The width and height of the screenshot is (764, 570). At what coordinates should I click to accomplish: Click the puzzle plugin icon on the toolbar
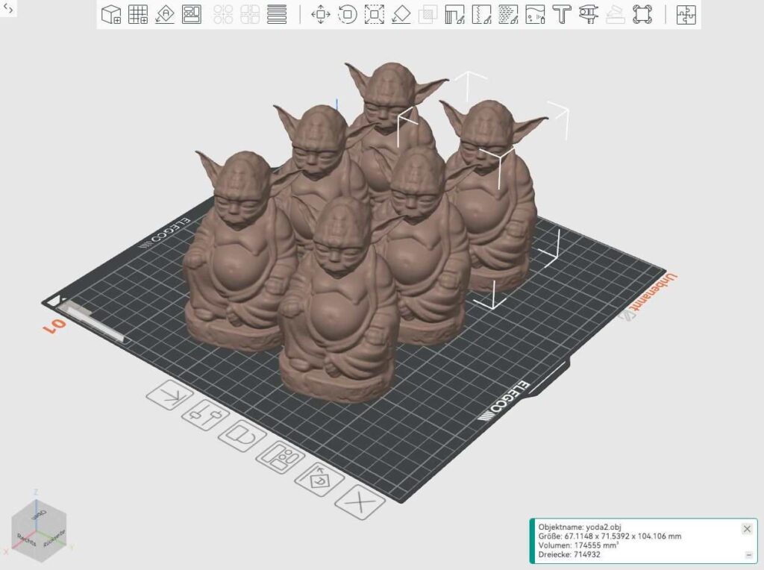pyautogui.click(x=686, y=15)
